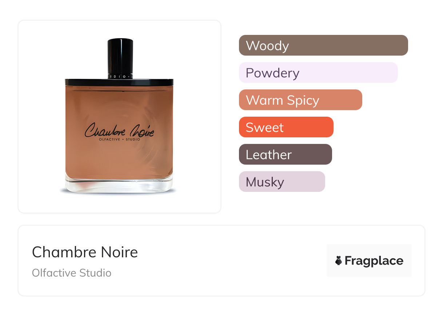Click the Woody accord bar

pyautogui.click(x=323, y=45)
